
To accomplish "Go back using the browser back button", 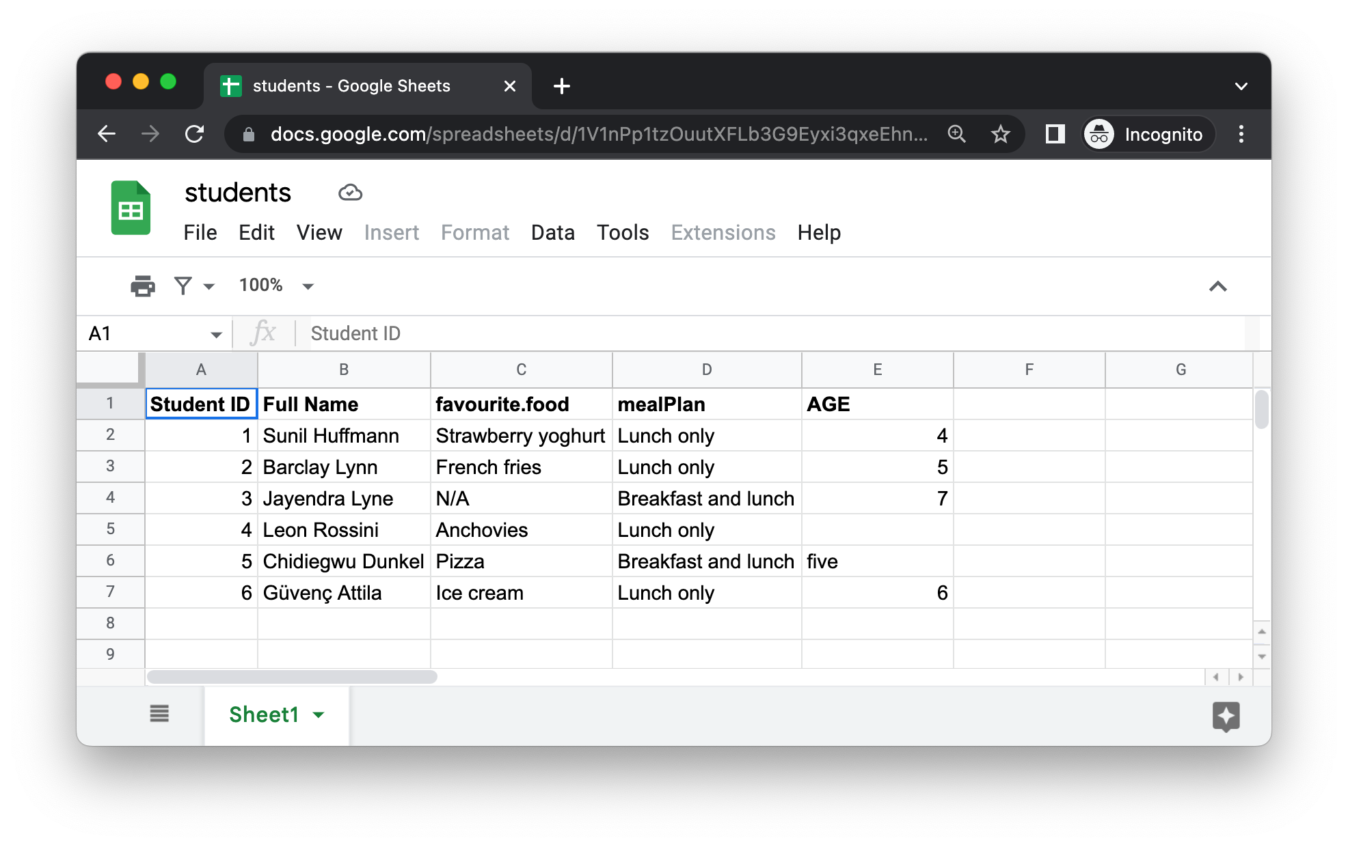I will (x=107, y=134).
